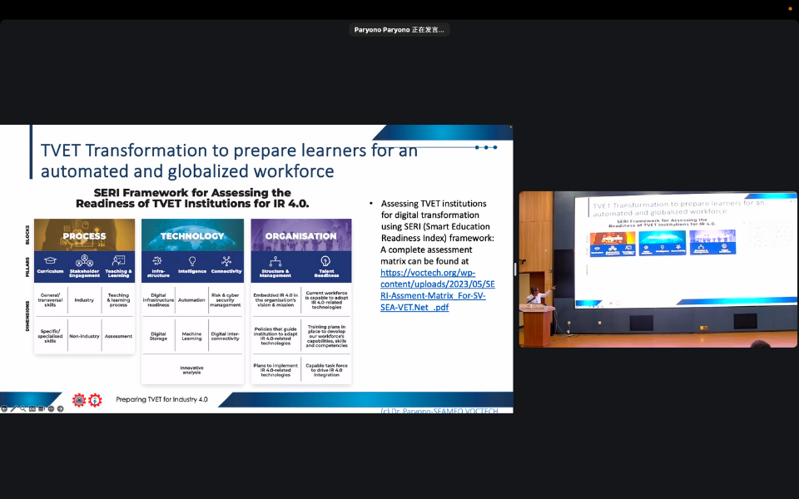Click the 'Machine Learning' cell

tap(191, 336)
